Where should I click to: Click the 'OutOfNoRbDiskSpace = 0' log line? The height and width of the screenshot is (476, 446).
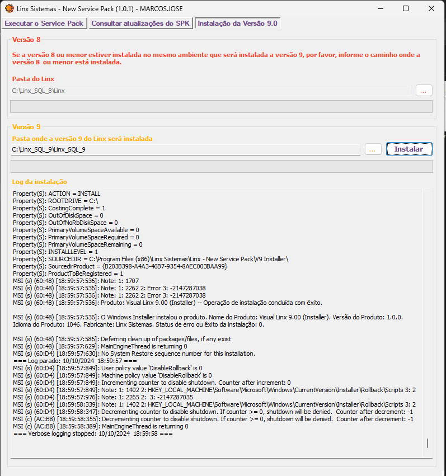click(x=65, y=223)
